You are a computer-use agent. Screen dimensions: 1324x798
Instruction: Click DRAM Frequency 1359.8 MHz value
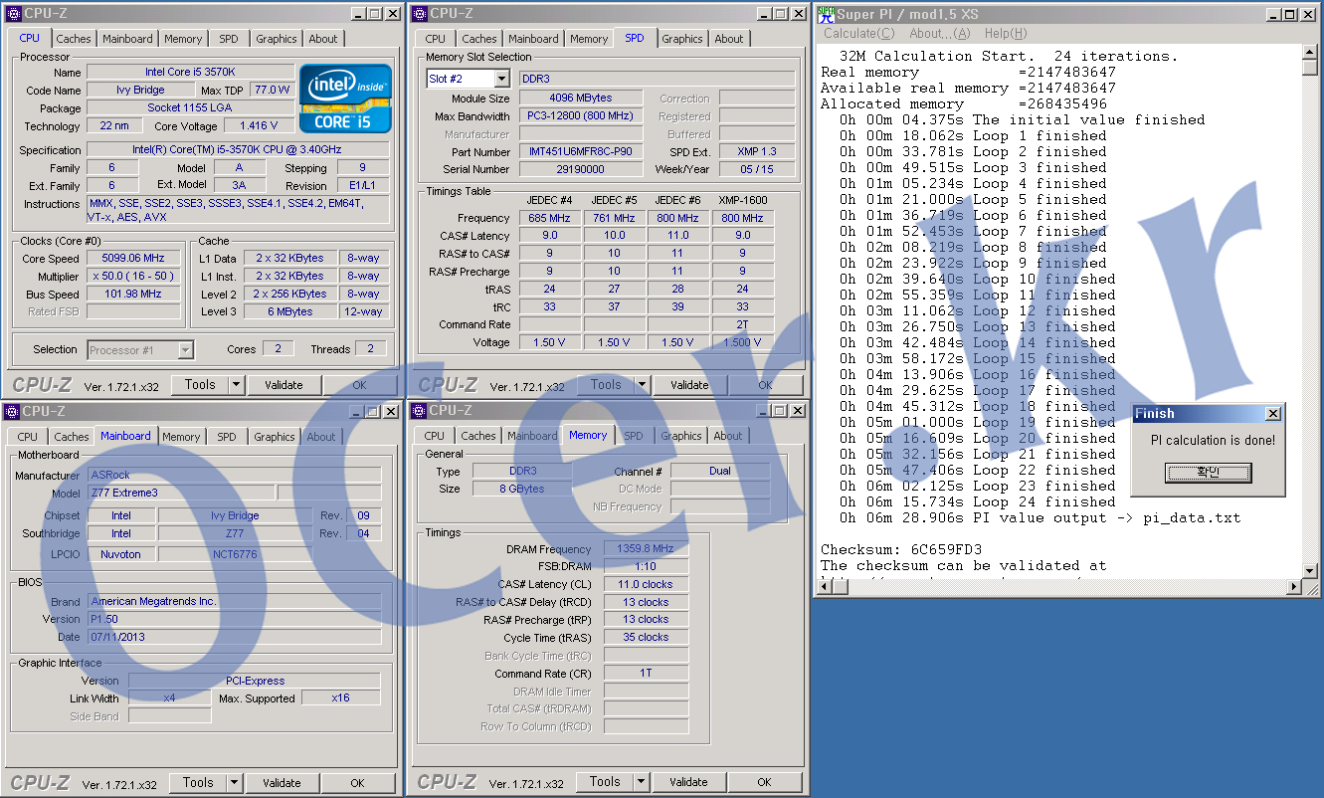[x=645, y=548]
